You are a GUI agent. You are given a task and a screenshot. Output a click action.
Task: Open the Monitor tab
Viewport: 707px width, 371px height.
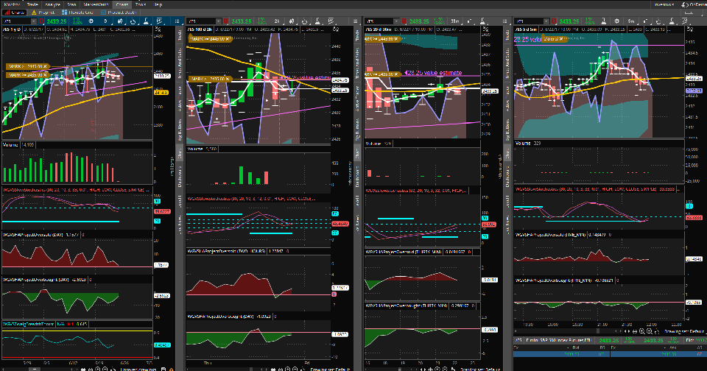13,4
